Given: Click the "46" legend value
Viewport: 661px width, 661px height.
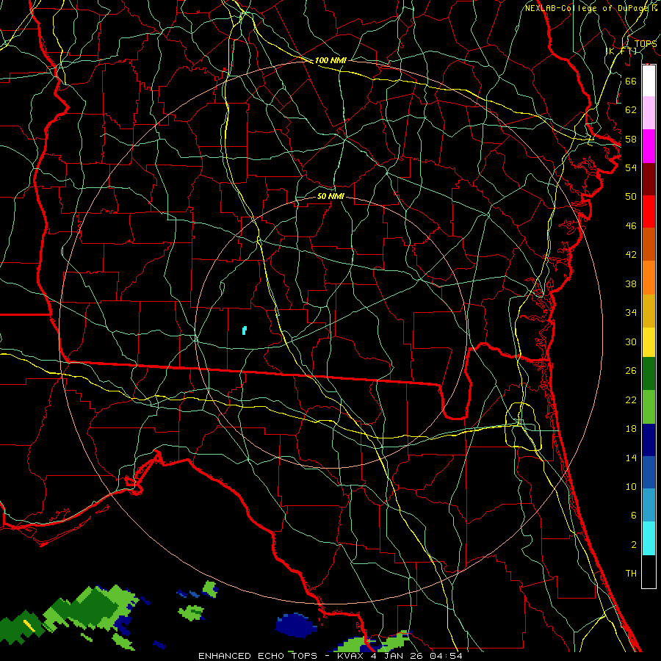Looking at the screenshot, I should tap(631, 225).
